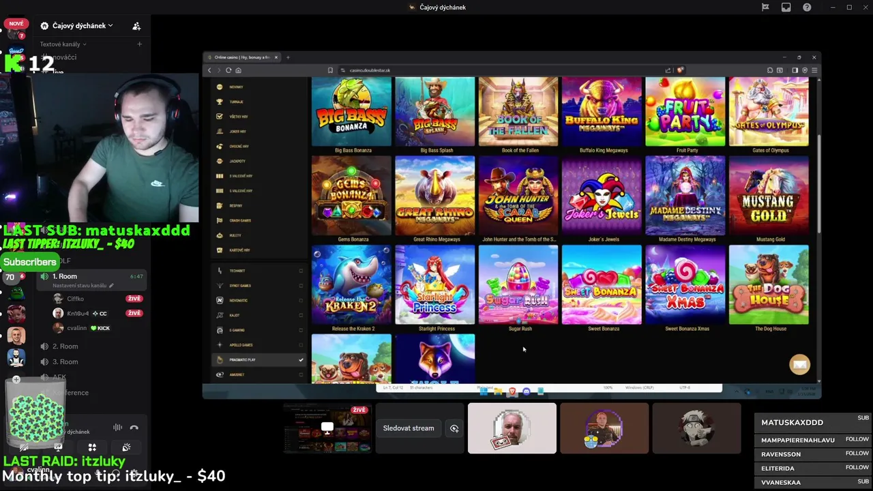Launch Sweet Bonanza Xmas game
Screen dimensions: 873x491
[685, 284]
